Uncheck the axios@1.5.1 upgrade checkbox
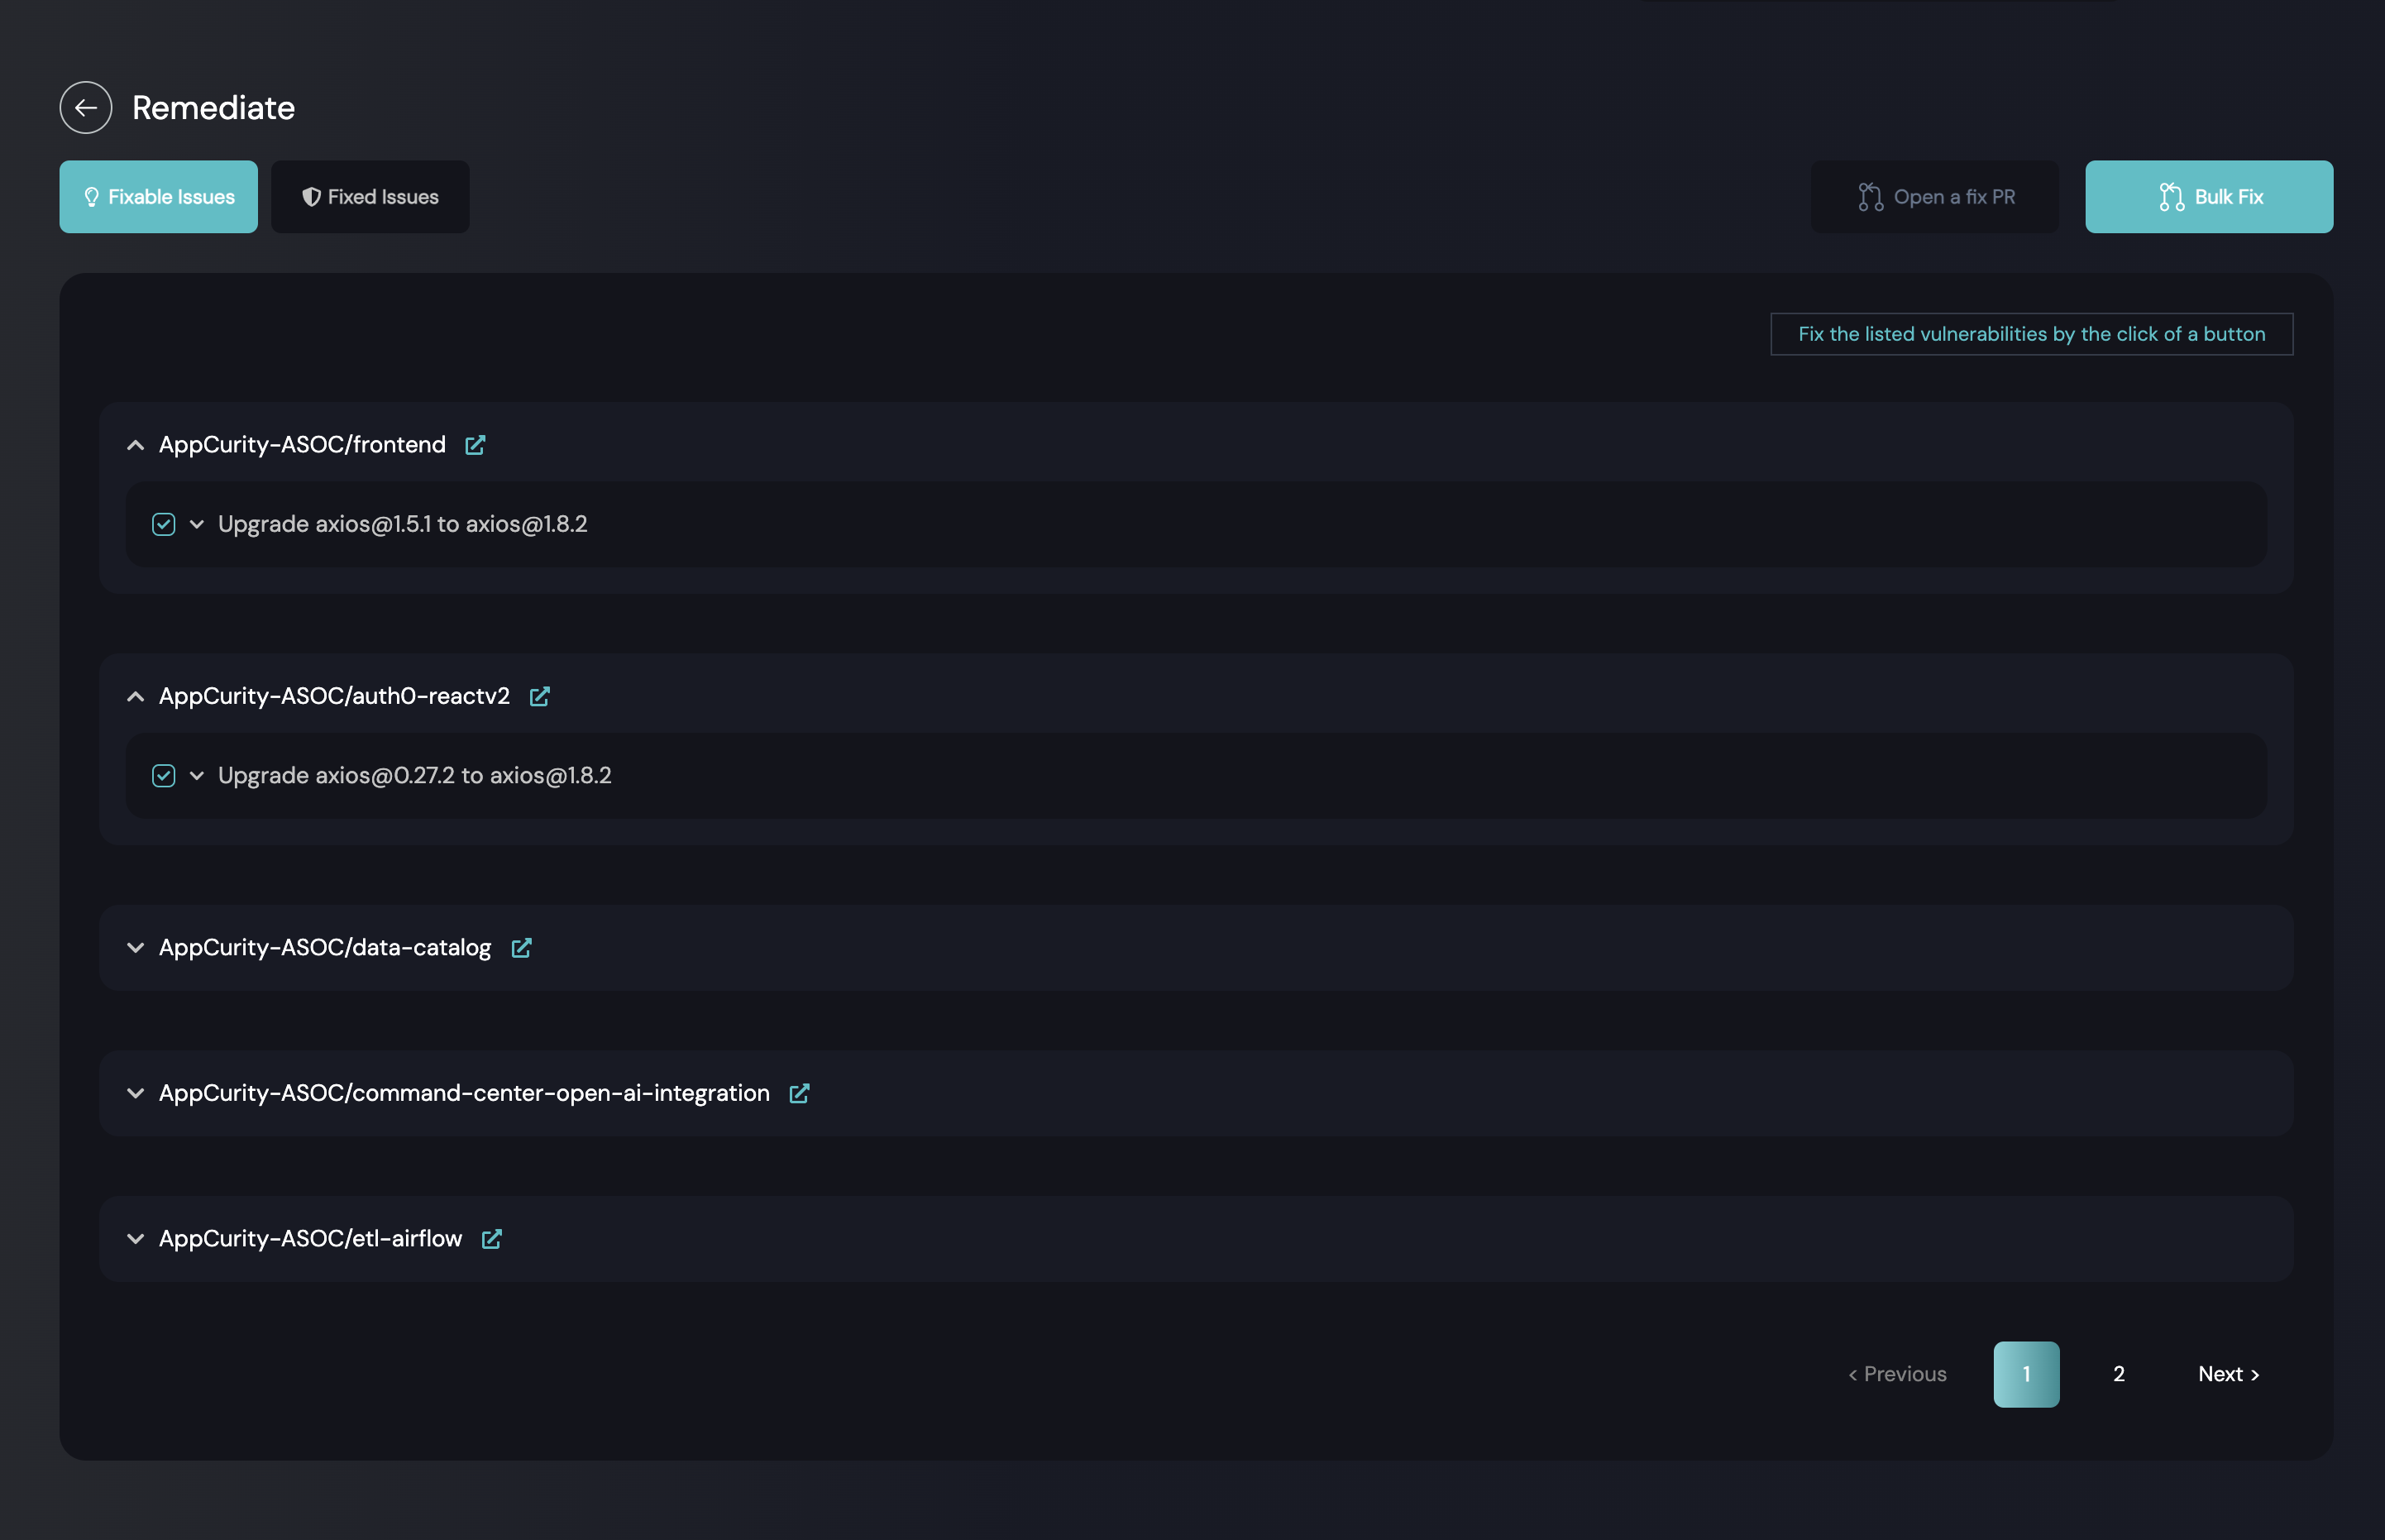Image resolution: width=2385 pixels, height=1540 pixels. click(x=164, y=525)
